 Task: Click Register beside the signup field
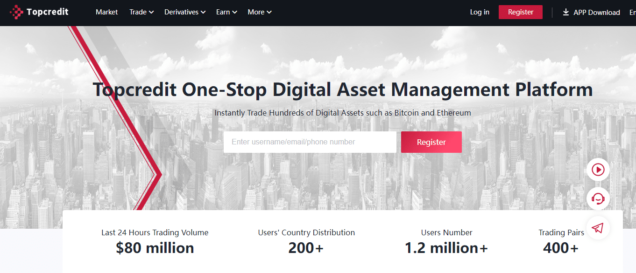pos(431,142)
